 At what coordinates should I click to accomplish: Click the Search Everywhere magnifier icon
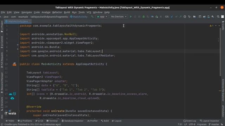[x=218, y=17]
